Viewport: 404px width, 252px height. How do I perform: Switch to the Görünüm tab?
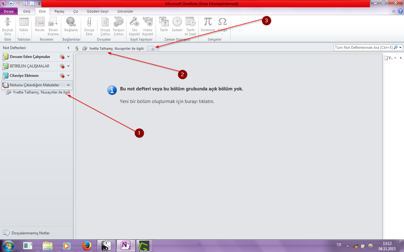[125, 11]
